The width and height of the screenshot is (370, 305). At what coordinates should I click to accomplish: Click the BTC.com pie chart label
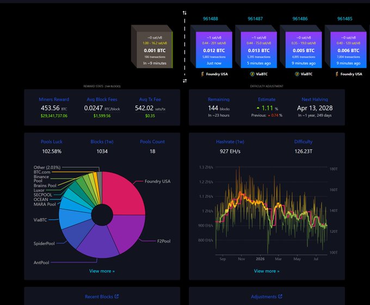click(42, 172)
